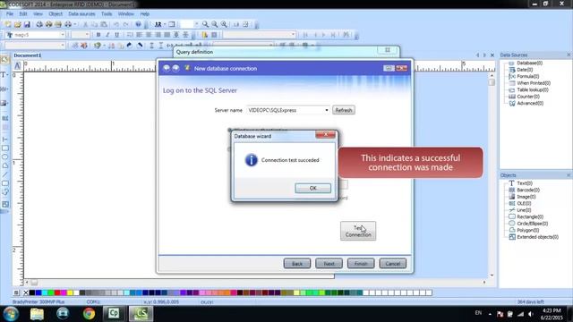
Task: Open the font size dropdown
Action: point(87,35)
